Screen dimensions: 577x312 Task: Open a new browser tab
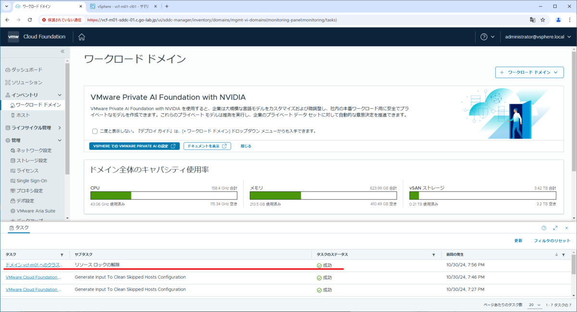[x=167, y=6]
